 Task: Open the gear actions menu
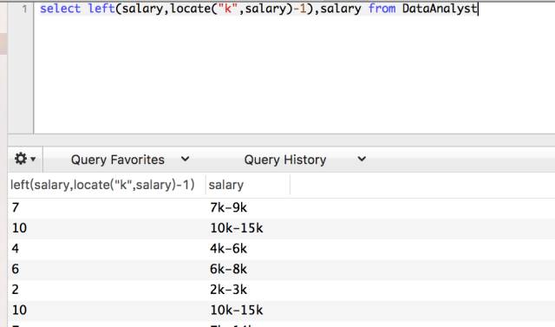pyautogui.click(x=25, y=159)
